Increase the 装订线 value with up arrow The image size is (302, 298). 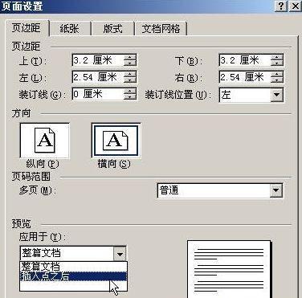coord(130,91)
